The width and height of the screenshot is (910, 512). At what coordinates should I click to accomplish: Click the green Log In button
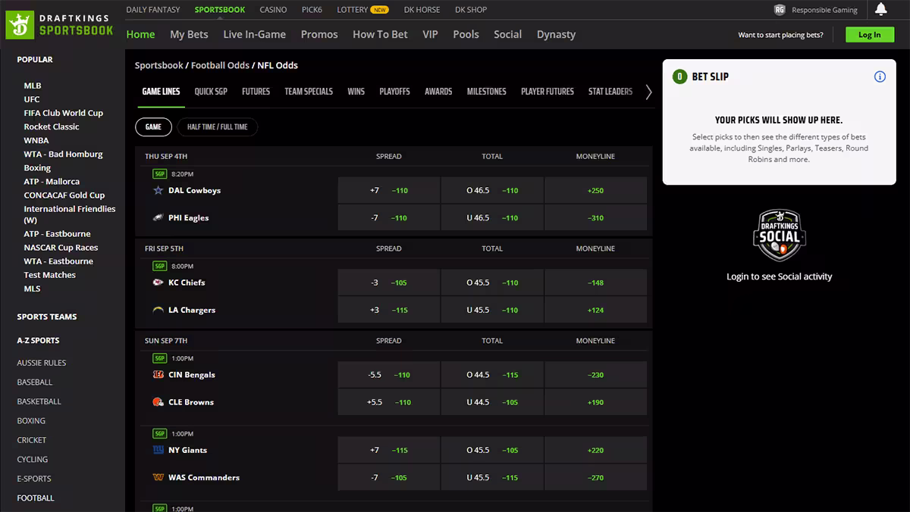[870, 35]
